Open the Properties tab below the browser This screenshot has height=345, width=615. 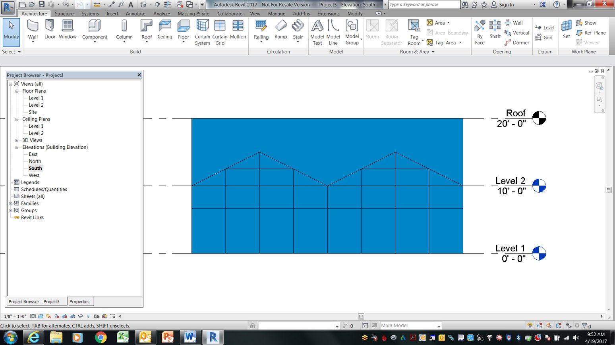pos(80,301)
